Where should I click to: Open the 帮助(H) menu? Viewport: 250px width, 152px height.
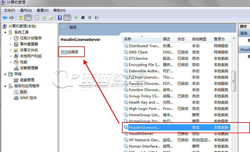click(59, 10)
